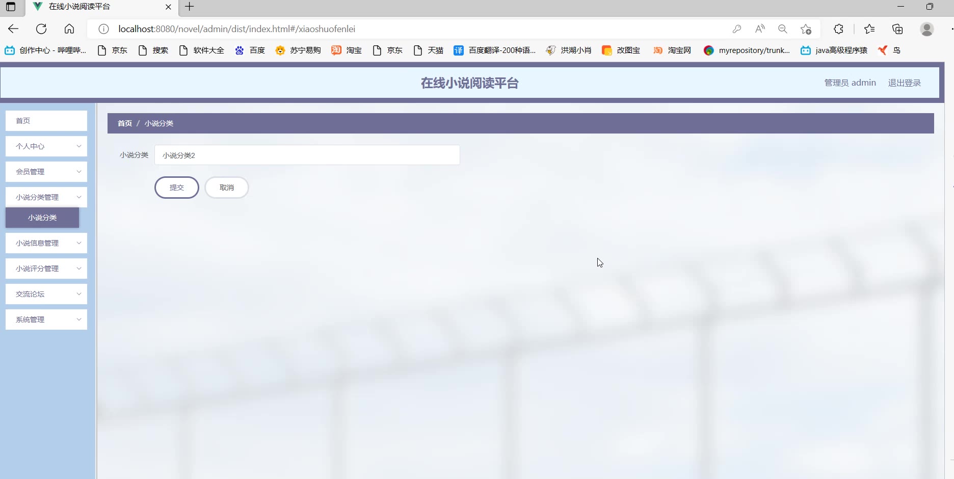View site information icon in address bar
The image size is (954, 479).
click(103, 29)
